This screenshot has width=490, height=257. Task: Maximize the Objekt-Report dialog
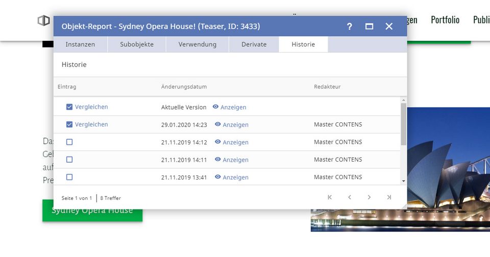(369, 27)
